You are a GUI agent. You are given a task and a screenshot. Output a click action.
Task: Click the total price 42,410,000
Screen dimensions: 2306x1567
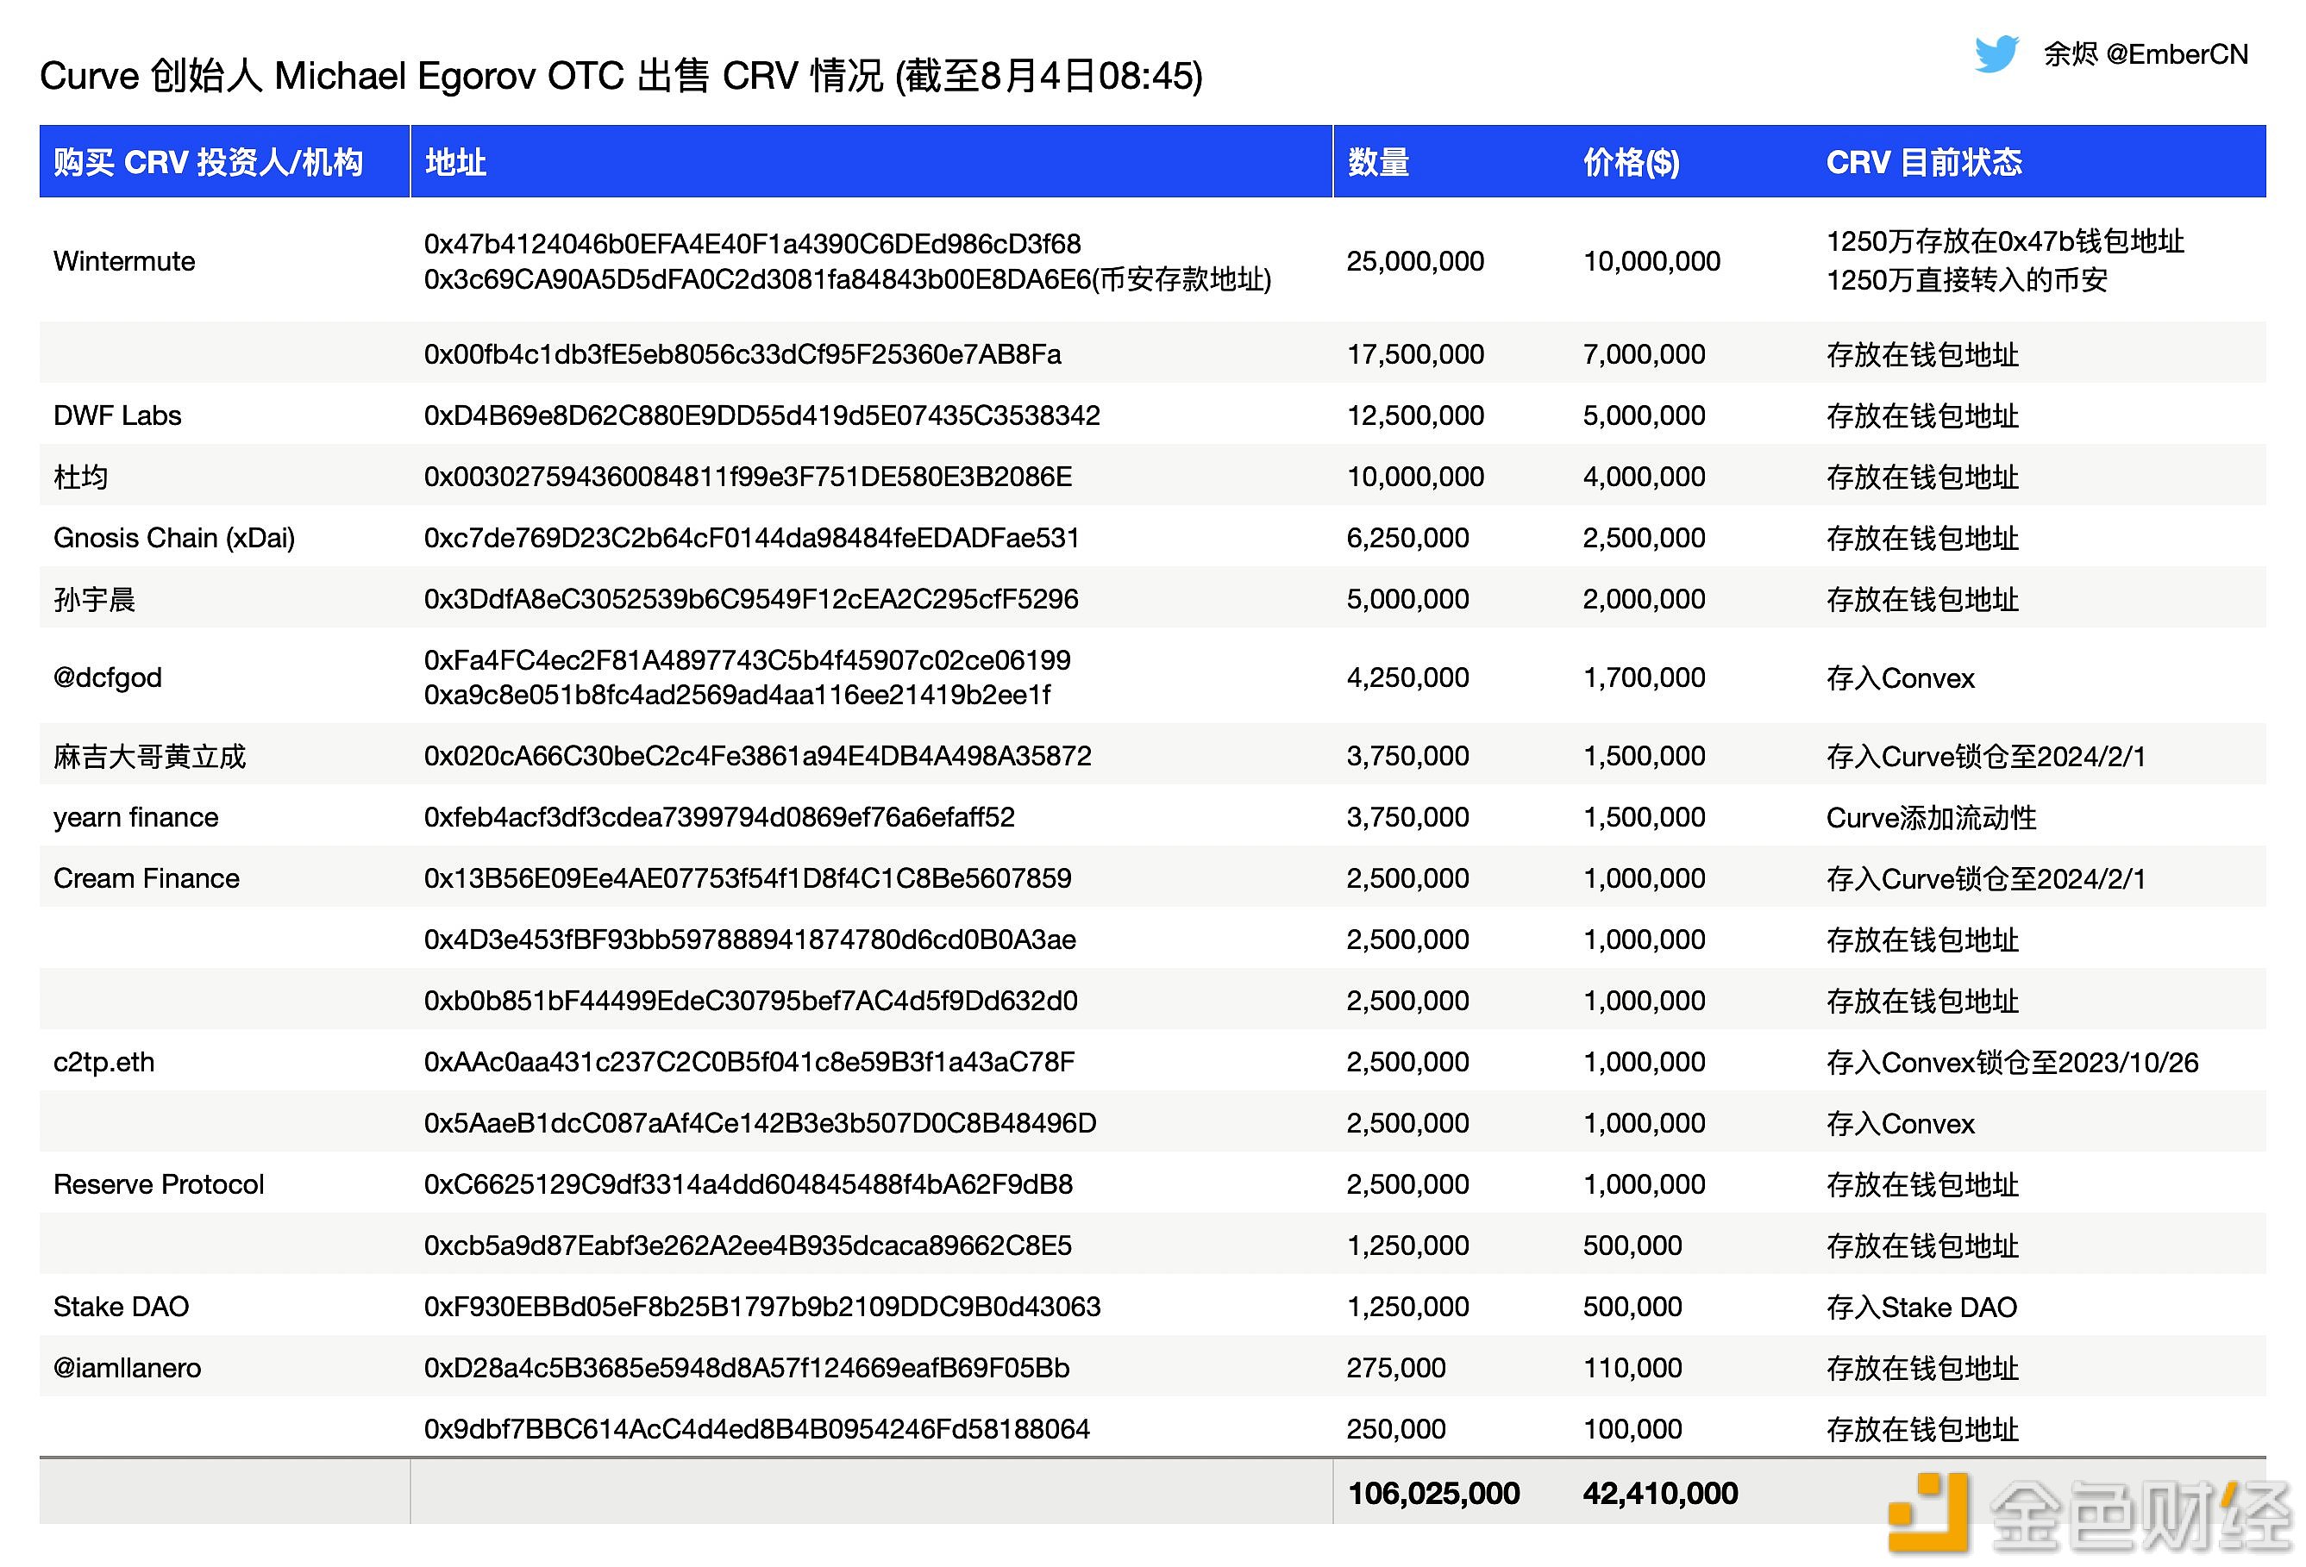1660,1495
